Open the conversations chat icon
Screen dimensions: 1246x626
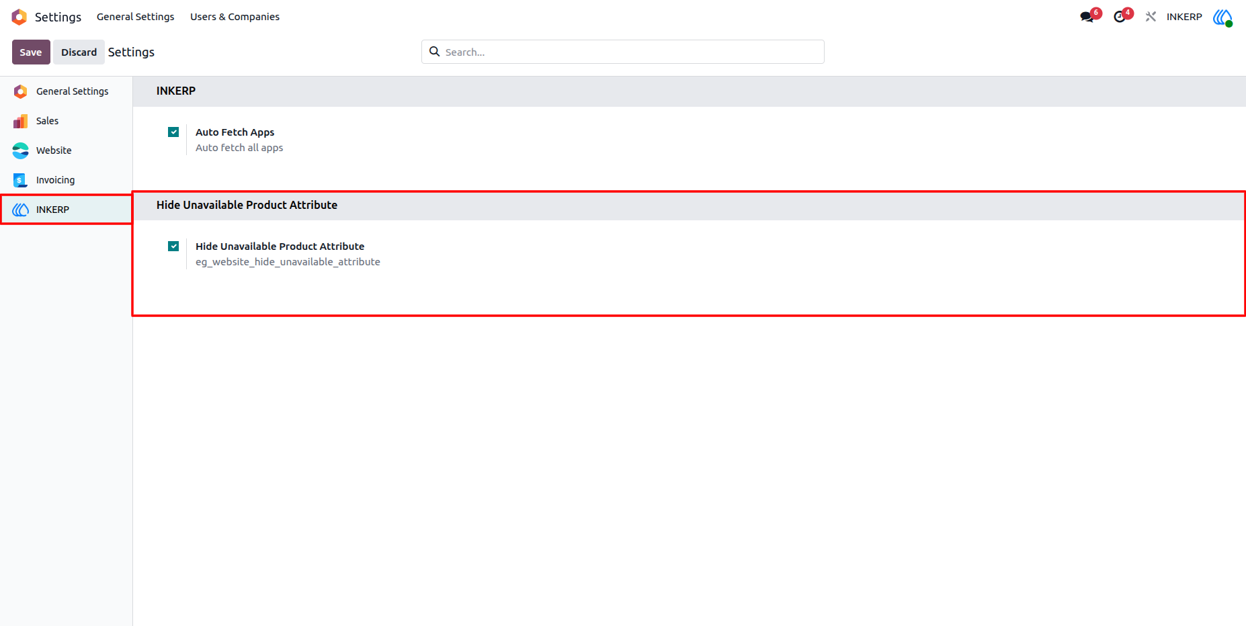click(1087, 17)
